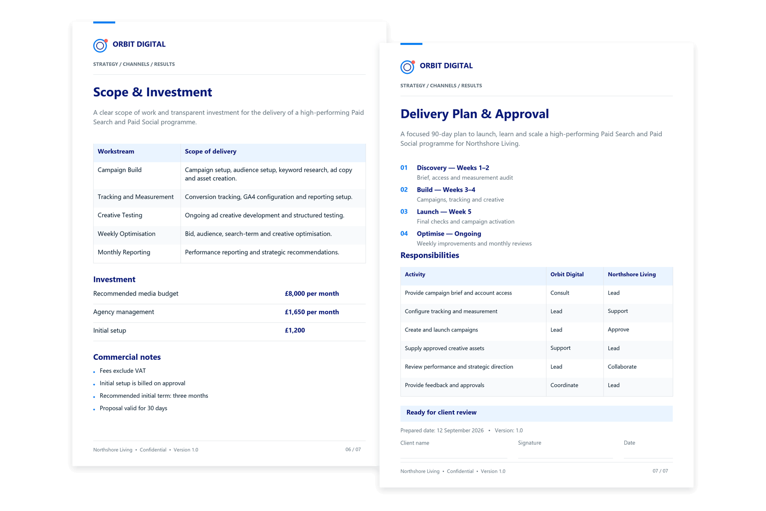
Task: Select the 'Launch — Week 5' phase title
Action: pyautogui.click(x=444, y=212)
